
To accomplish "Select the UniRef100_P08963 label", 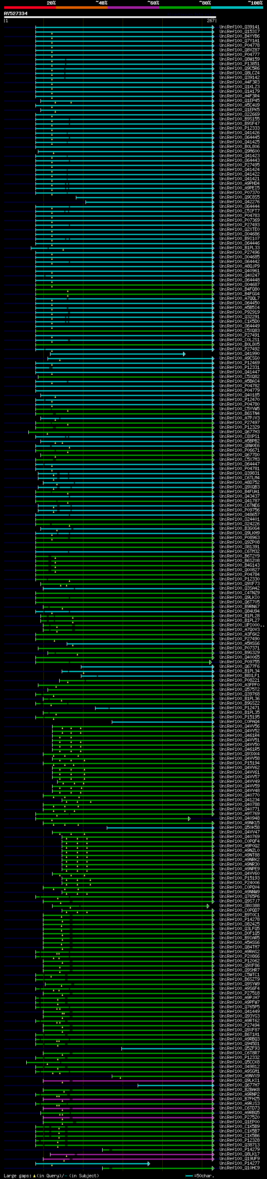I will coord(239,538).
